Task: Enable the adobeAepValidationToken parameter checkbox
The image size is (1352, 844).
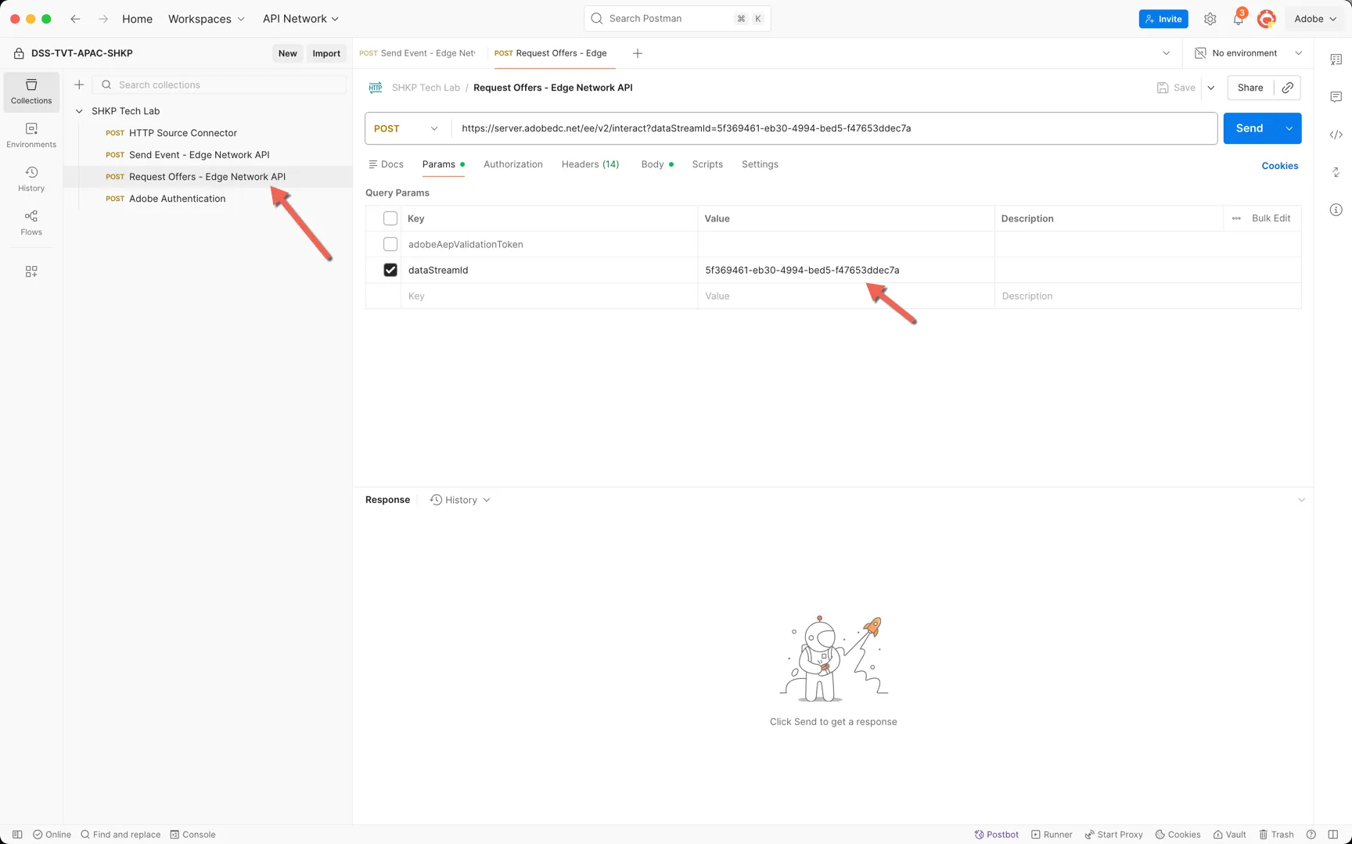Action: (x=390, y=244)
